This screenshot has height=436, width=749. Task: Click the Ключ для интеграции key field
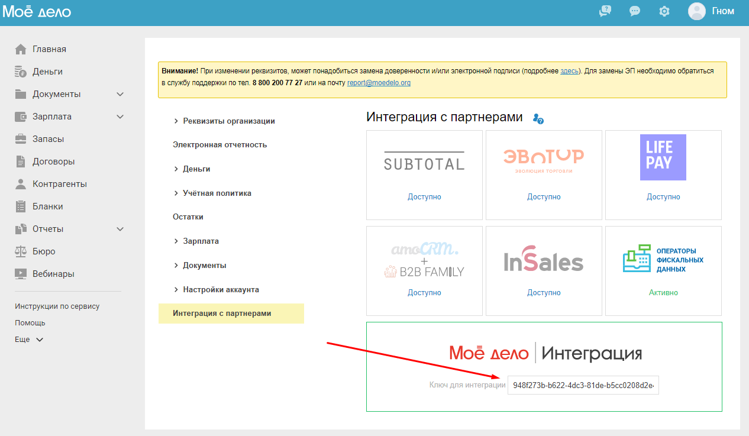tap(583, 385)
